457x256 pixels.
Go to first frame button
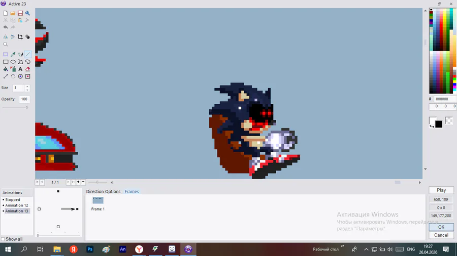point(37,182)
